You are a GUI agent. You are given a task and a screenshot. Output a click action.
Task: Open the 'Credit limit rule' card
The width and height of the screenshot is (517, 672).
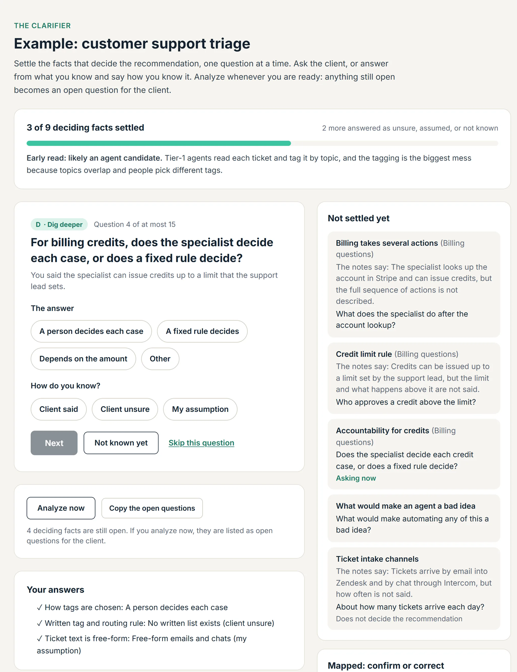pos(414,378)
